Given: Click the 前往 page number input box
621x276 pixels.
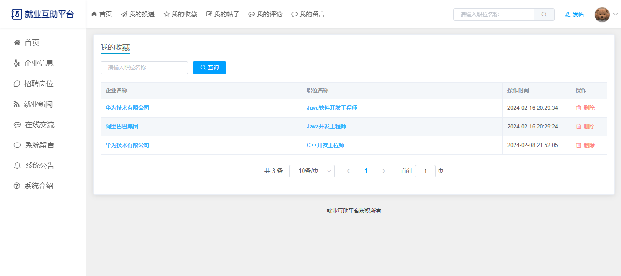Looking at the screenshot, I should coord(425,171).
